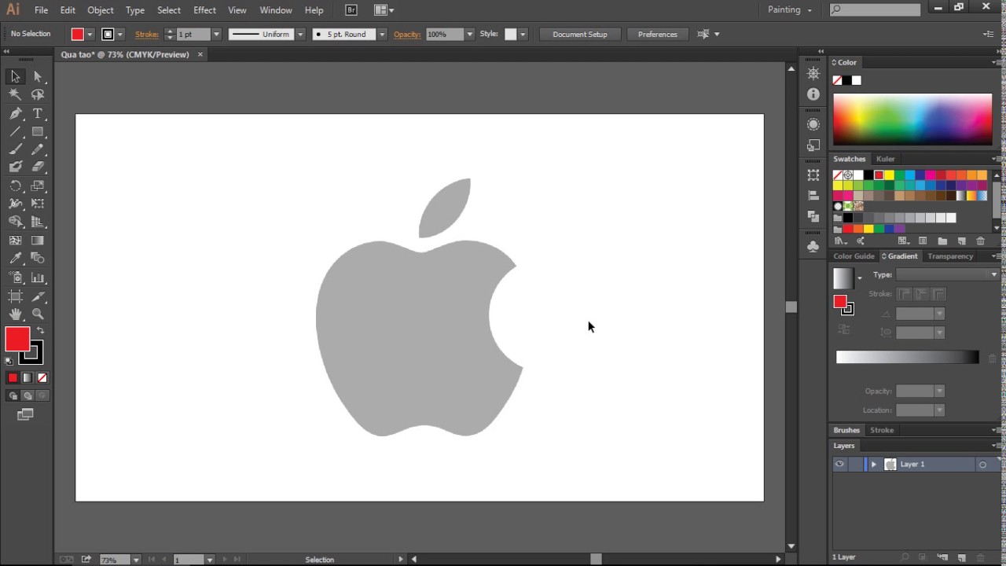Click the Preferences button
This screenshot has width=1006, height=566.
[657, 35]
